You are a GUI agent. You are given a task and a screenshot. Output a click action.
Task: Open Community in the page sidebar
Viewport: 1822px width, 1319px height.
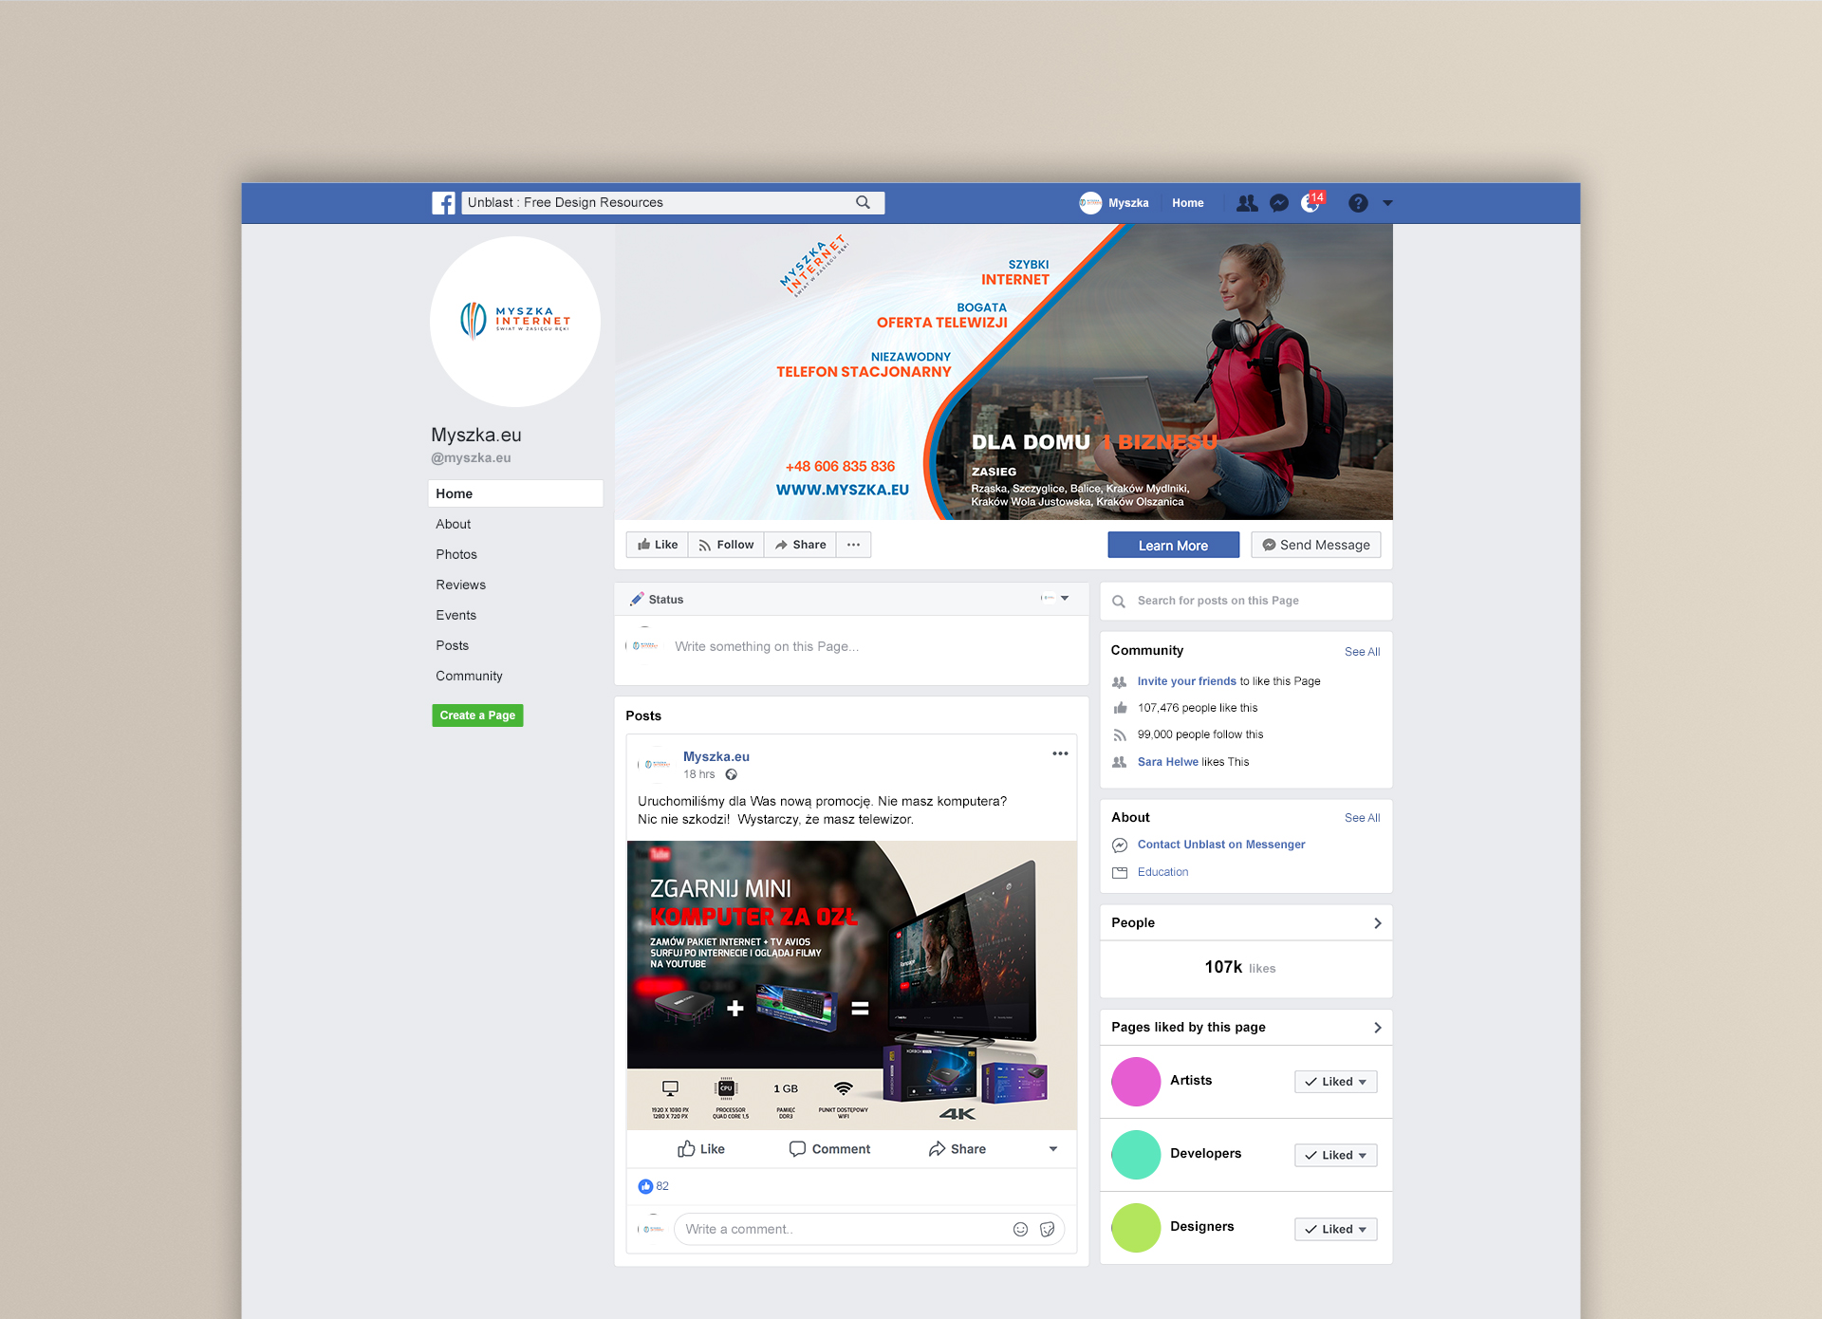point(469,676)
